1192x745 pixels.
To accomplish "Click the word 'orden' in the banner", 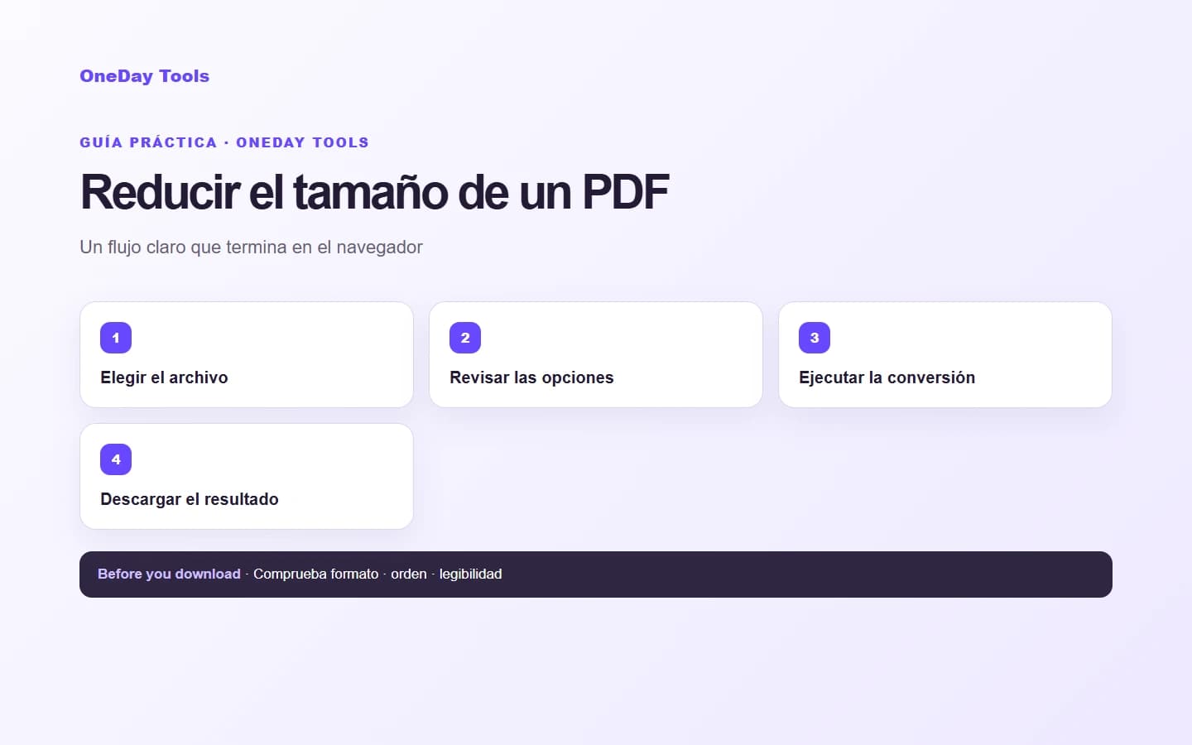I will pos(409,574).
